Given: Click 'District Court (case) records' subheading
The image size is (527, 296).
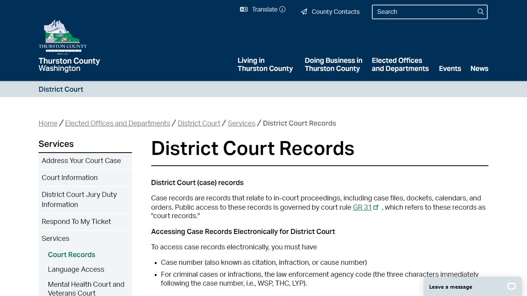Looking at the screenshot, I should pyautogui.click(x=198, y=183).
